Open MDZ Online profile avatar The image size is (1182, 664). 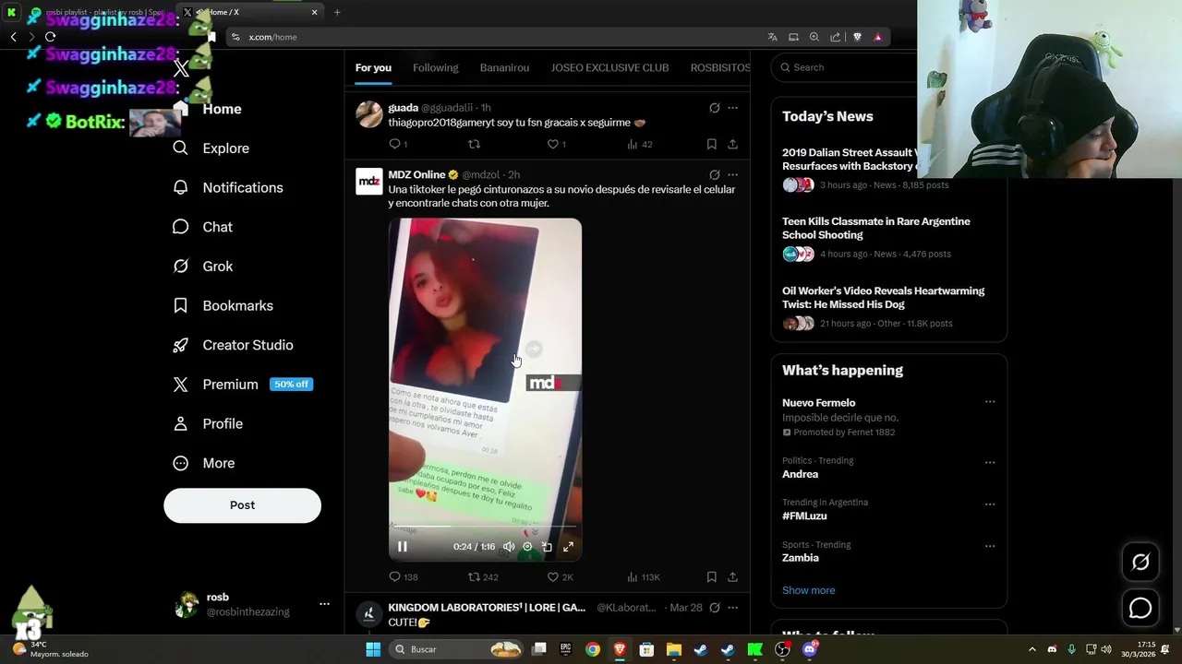pos(369,182)
